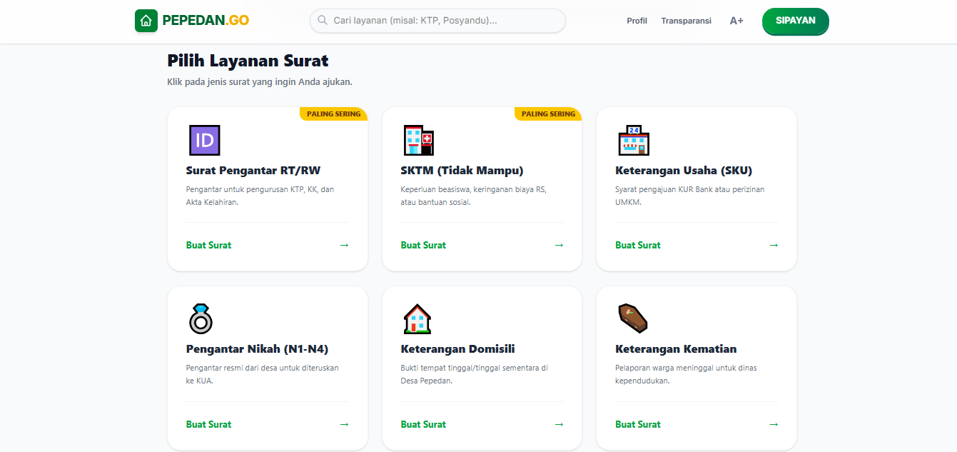Select the hospital icon on SKTM card
The height and width of the screenshot is (452, 957).
[419, 140]
